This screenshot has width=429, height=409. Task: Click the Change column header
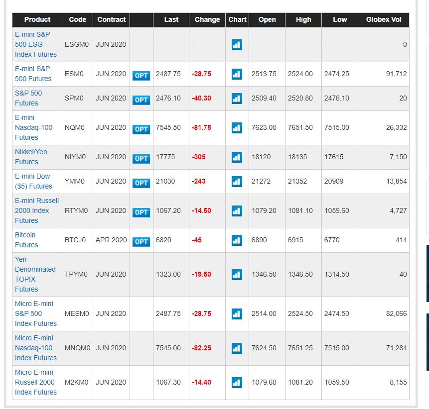[x=207, y=19]
